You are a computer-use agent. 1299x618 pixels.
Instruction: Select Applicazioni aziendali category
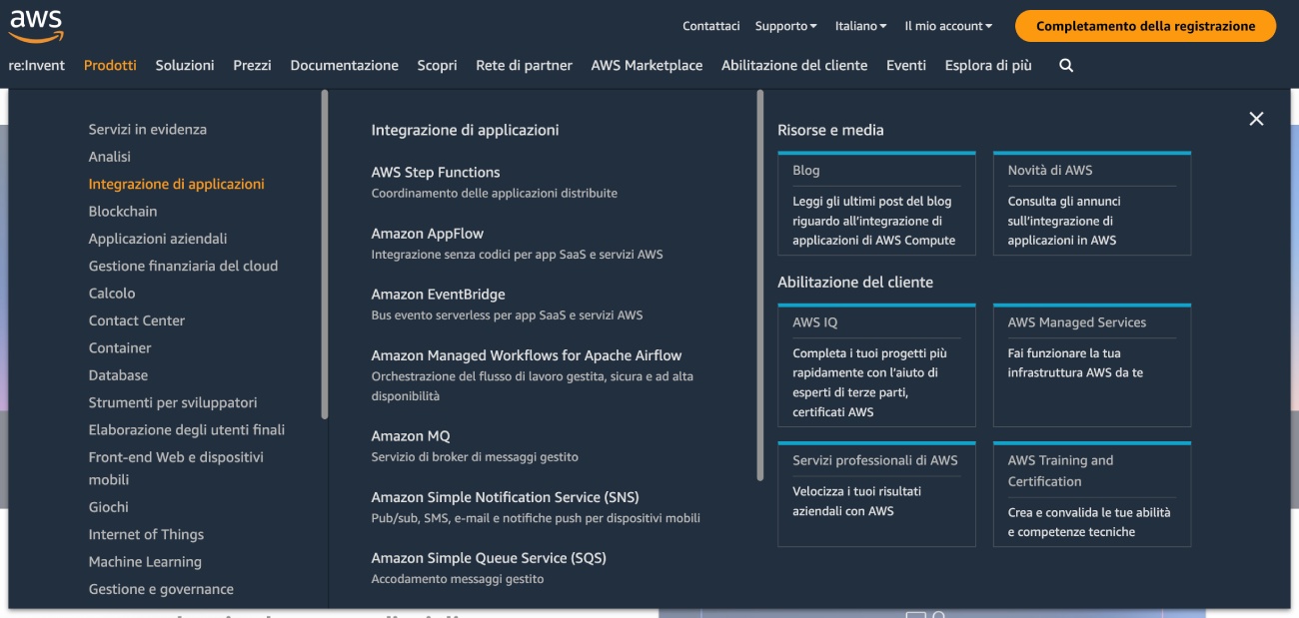158,239
